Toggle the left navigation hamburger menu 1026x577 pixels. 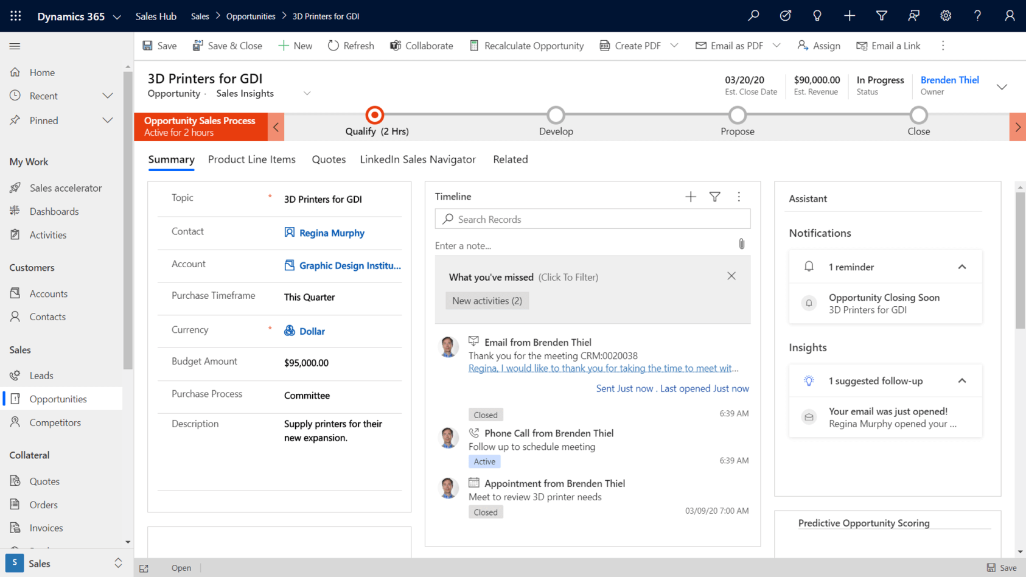pyautogui.click(x=15, y=46)
